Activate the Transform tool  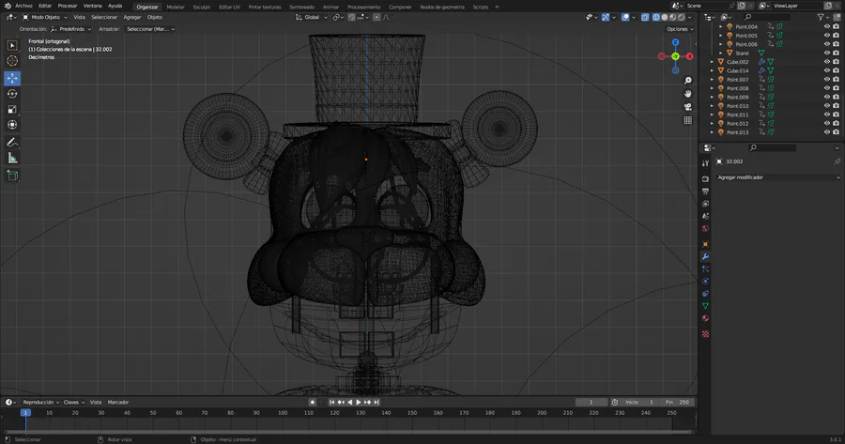tap(12, 125)
